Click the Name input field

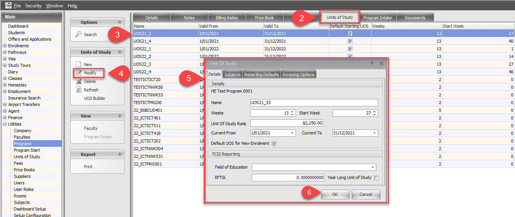314,103
